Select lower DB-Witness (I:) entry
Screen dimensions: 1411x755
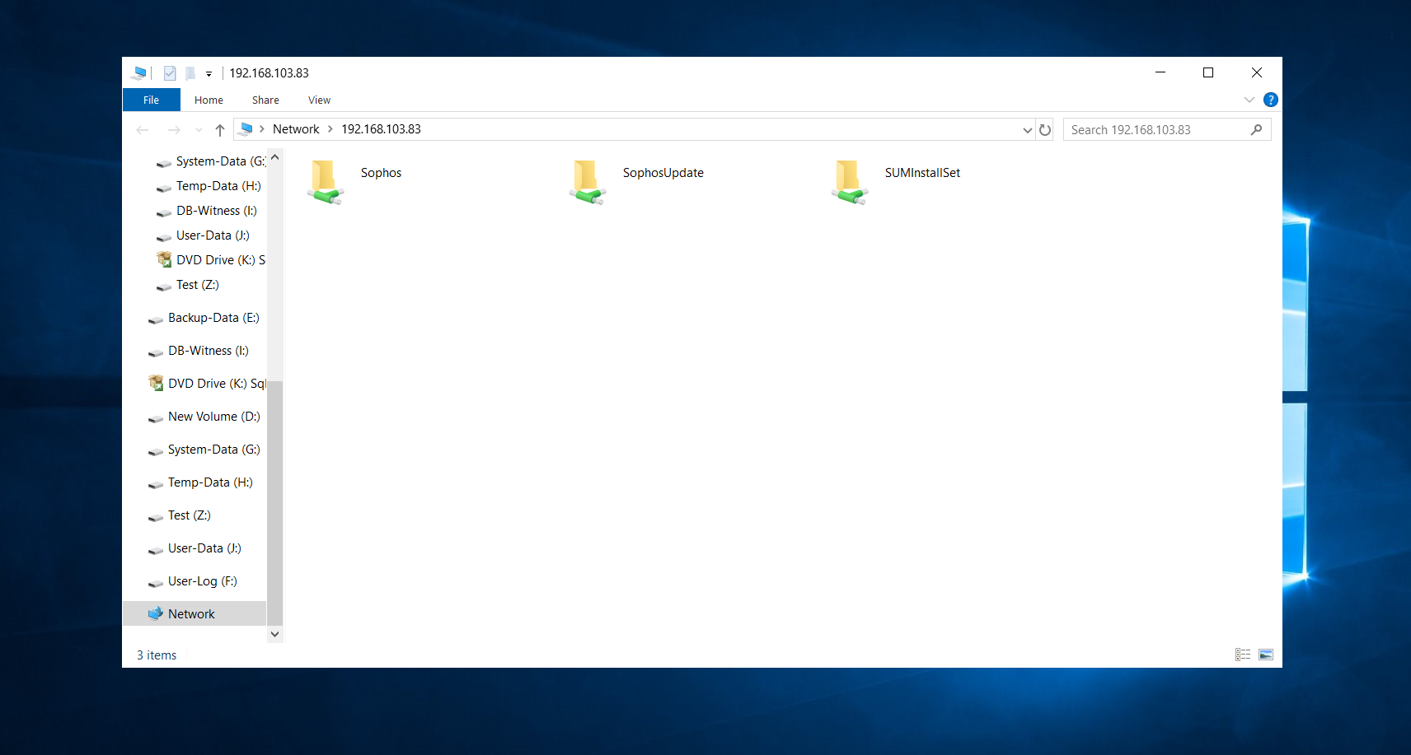pos(199,351)
